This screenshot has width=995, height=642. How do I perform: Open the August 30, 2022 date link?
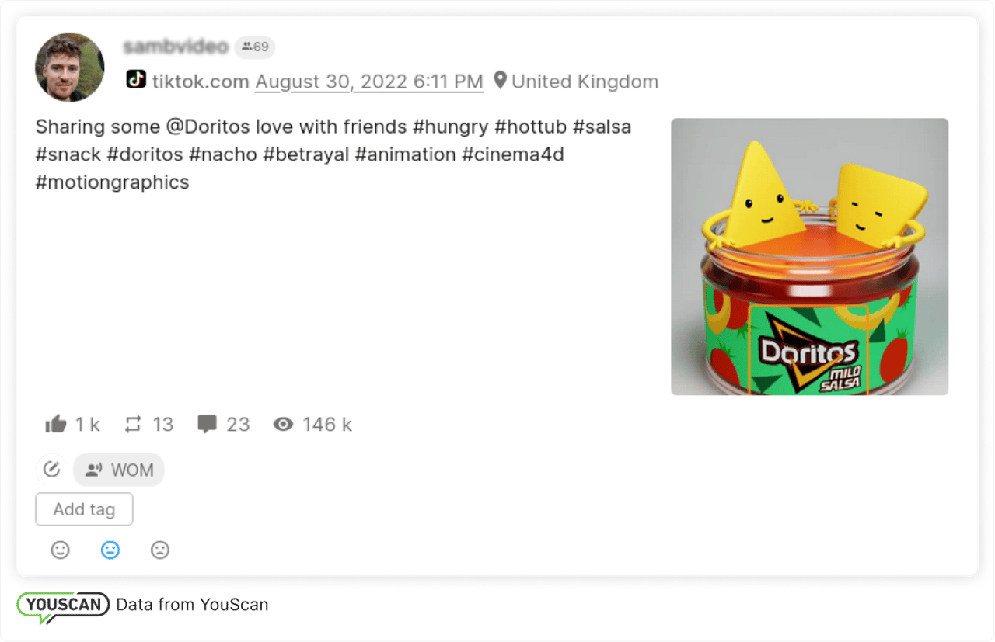point(369,81)
